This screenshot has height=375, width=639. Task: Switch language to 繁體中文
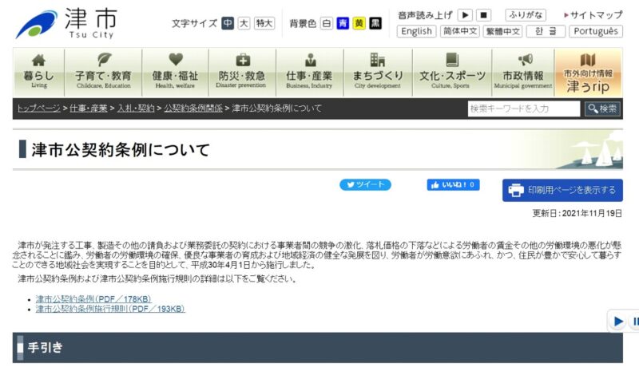pos(503,31)
